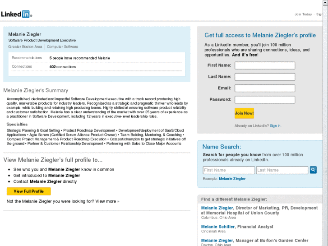Image resolution: width=328 pixels, height=246 pixels.
Task: Click the '5 people have recommended Melanie' text
Action: click(x=79, y=58)
